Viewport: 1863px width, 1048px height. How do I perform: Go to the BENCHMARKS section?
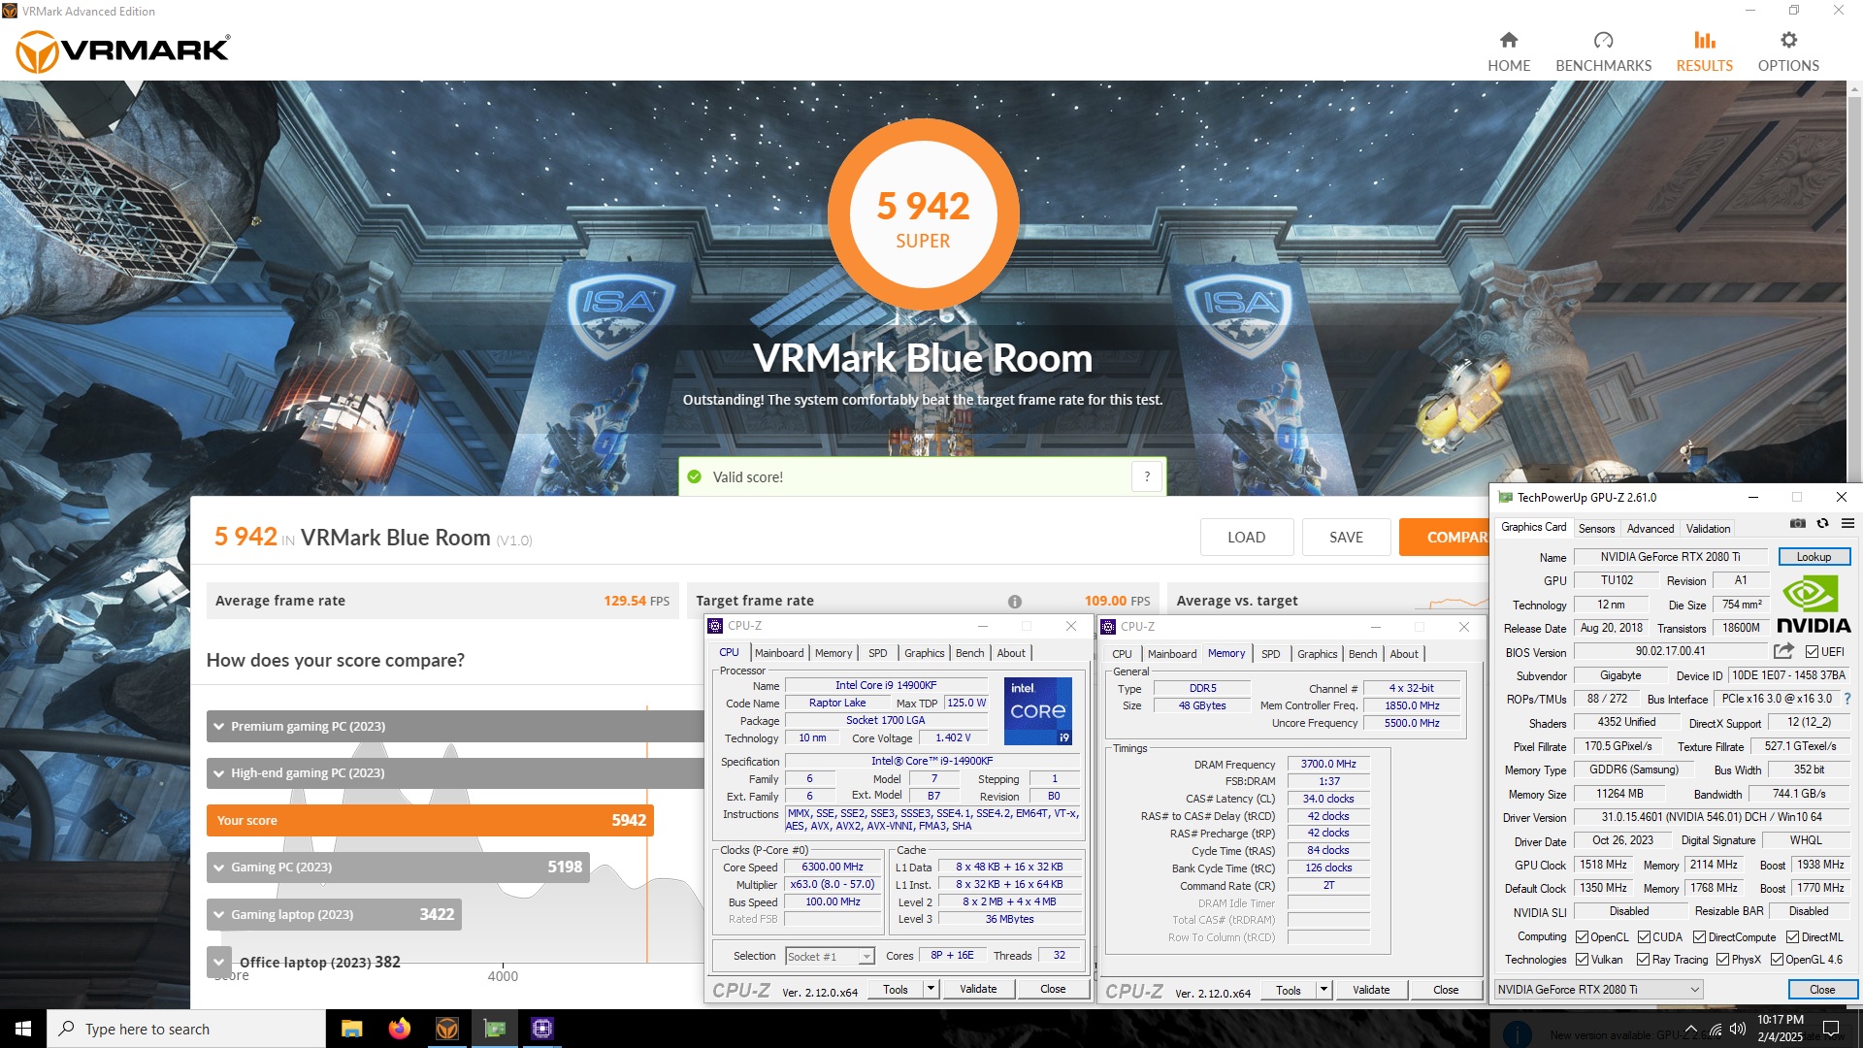[x=1603, y=52]
